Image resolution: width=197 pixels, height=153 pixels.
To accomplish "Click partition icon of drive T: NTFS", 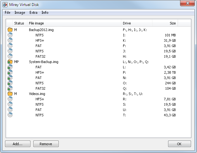I will click(x=10, y=115).
